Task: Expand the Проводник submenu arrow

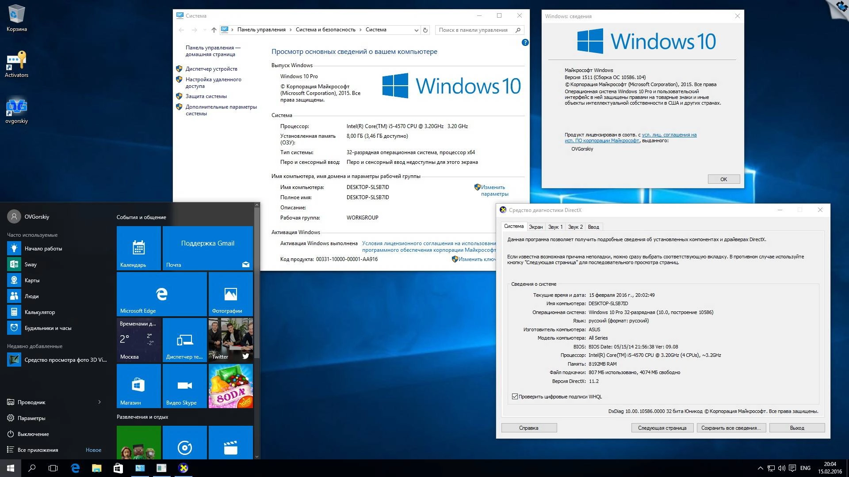Action: pos(99,402)
